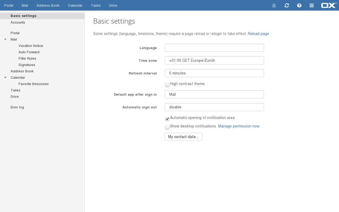The image size is (339, 212).
Task: Click Manage permission now link
Action: (x=239, y=126)
